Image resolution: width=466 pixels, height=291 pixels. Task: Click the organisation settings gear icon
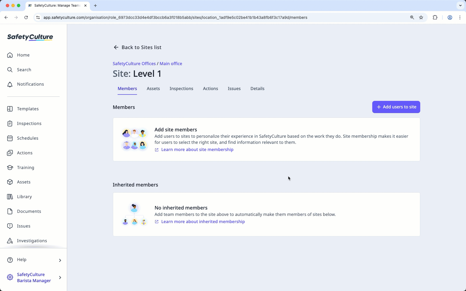(10, 277)
